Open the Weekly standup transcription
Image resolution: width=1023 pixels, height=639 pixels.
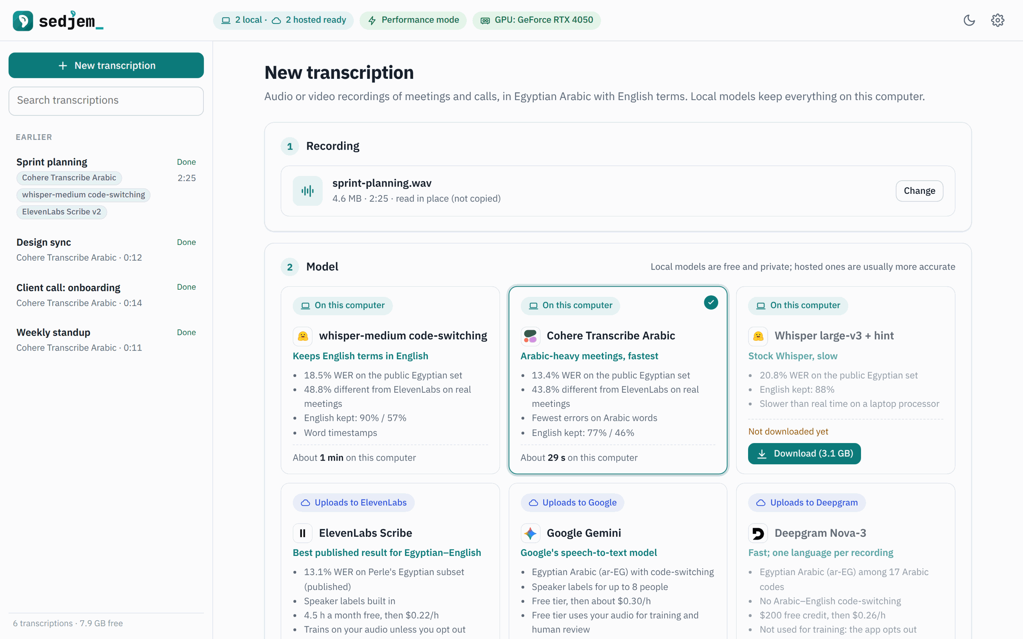[x=106, y=340]
